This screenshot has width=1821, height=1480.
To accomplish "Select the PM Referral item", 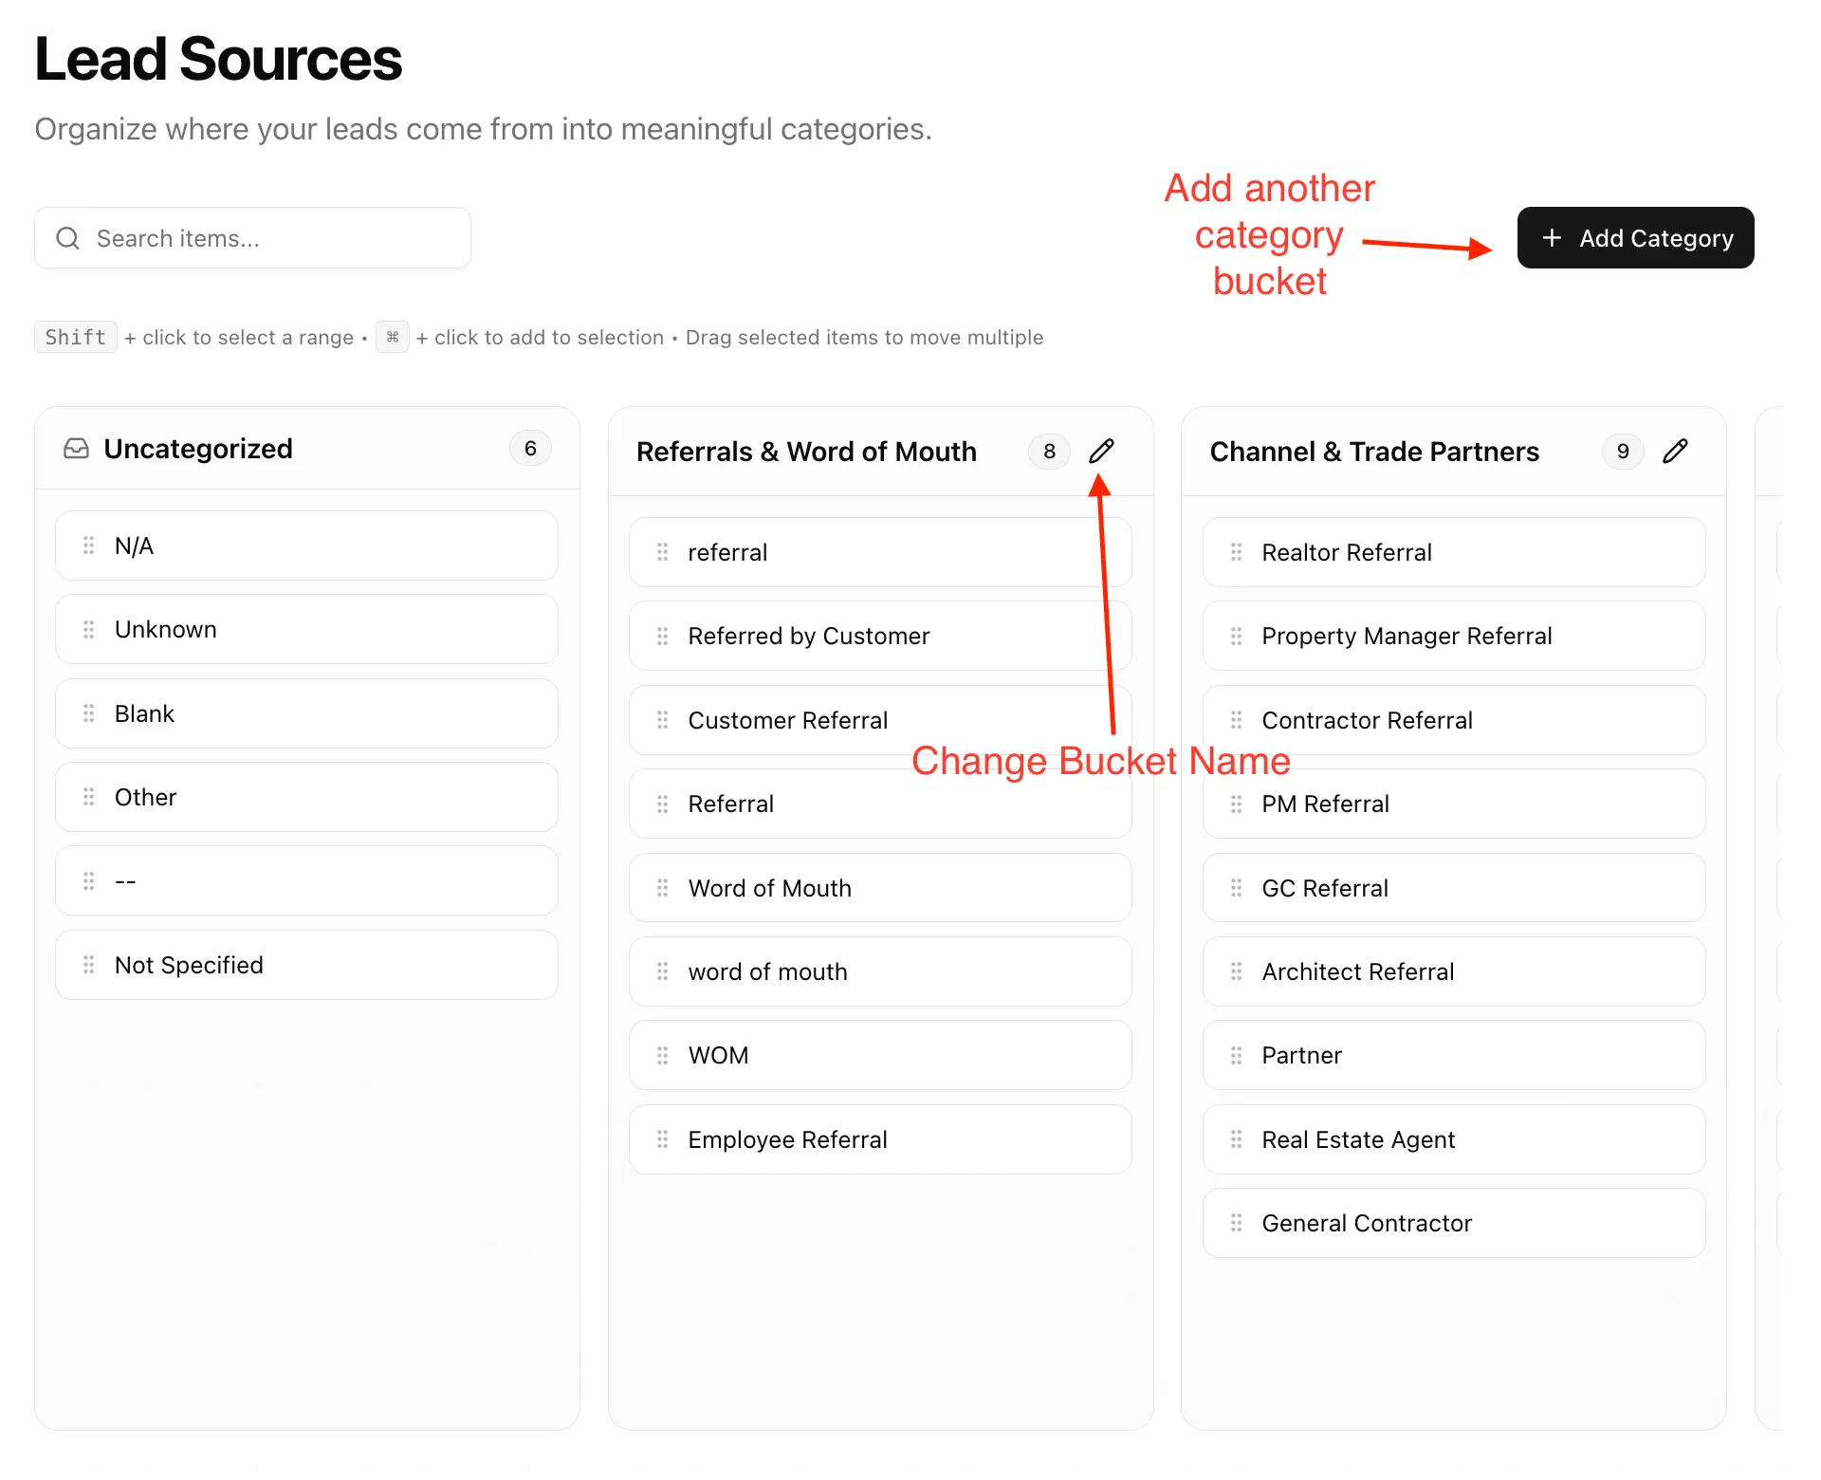I will [1454, 804].
